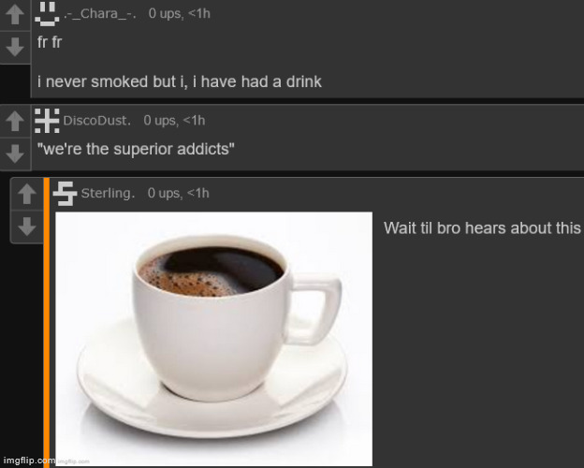Upvote DiscoDust's "superior addicts" comment
Viewport: 584px width, 468px height.
(x=15, y=121)
